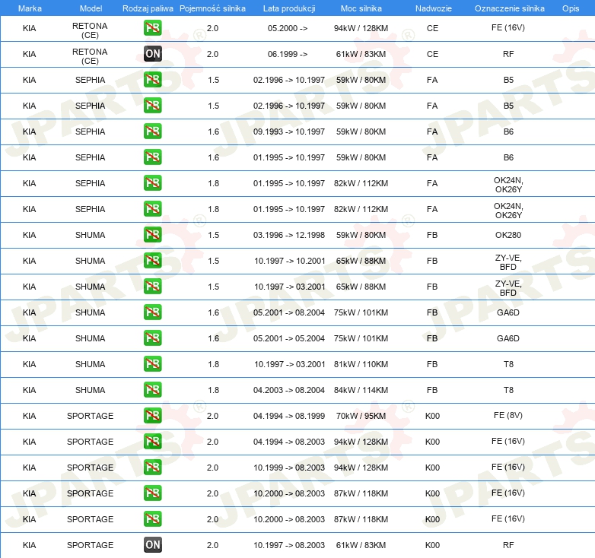The image size is (595, 558).
Task: Select the cell '03.1996 -> 12.1998'
Action: coord(289,235)
